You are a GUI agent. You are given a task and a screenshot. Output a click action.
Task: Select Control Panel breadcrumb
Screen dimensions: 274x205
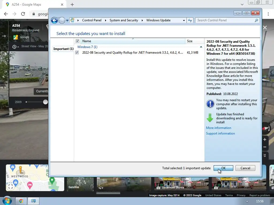(92, 20)
